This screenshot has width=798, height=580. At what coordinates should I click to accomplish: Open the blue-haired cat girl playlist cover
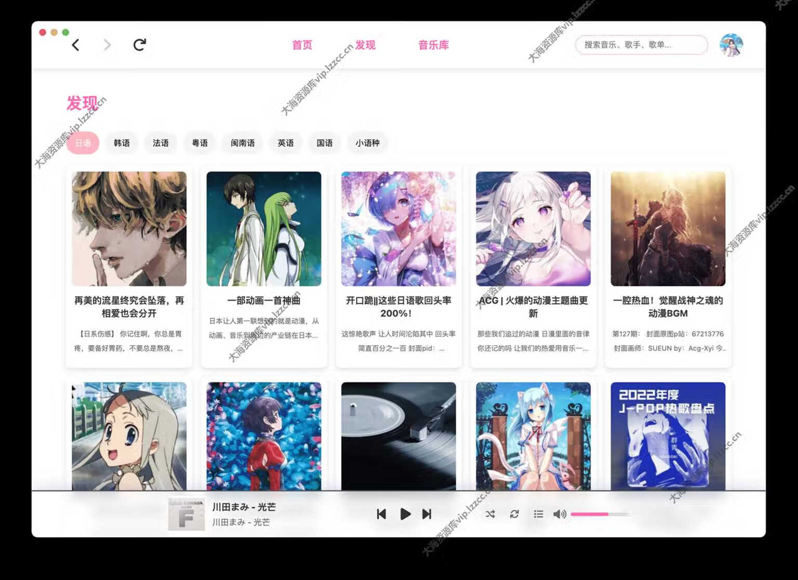point(533,436)
